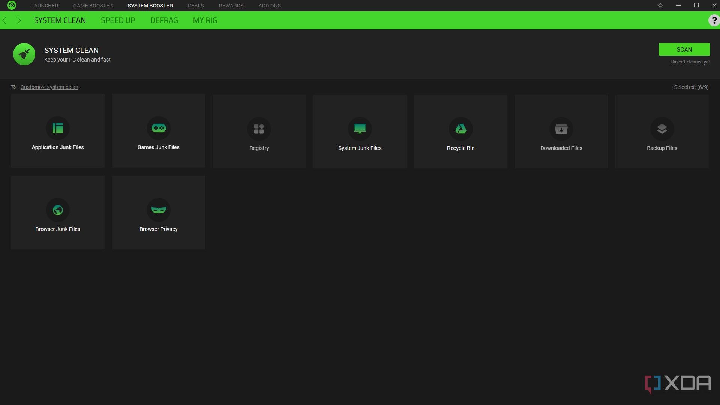Open the ADD-ONS menu item

(270, 6)
